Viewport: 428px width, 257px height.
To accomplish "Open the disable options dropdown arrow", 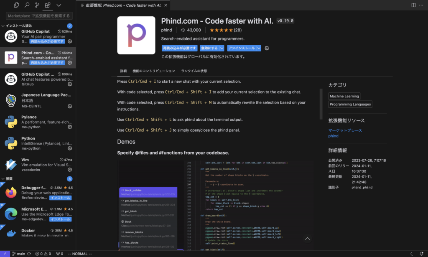I will pyautogui.click(x=222, y=48).
